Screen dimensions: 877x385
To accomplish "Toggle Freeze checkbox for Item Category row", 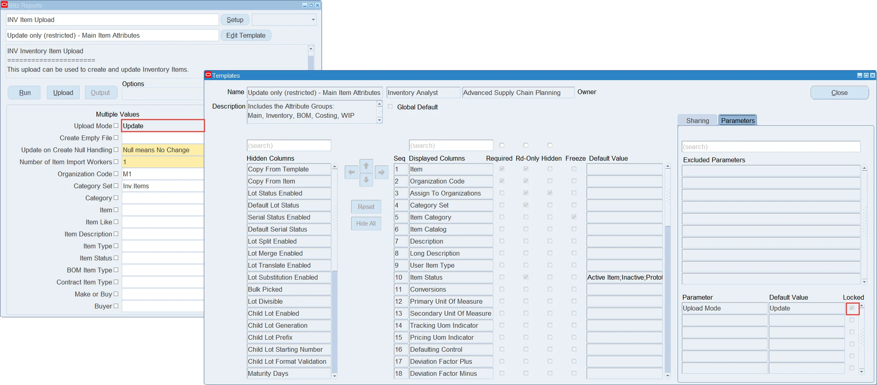I will pos(574,217).
